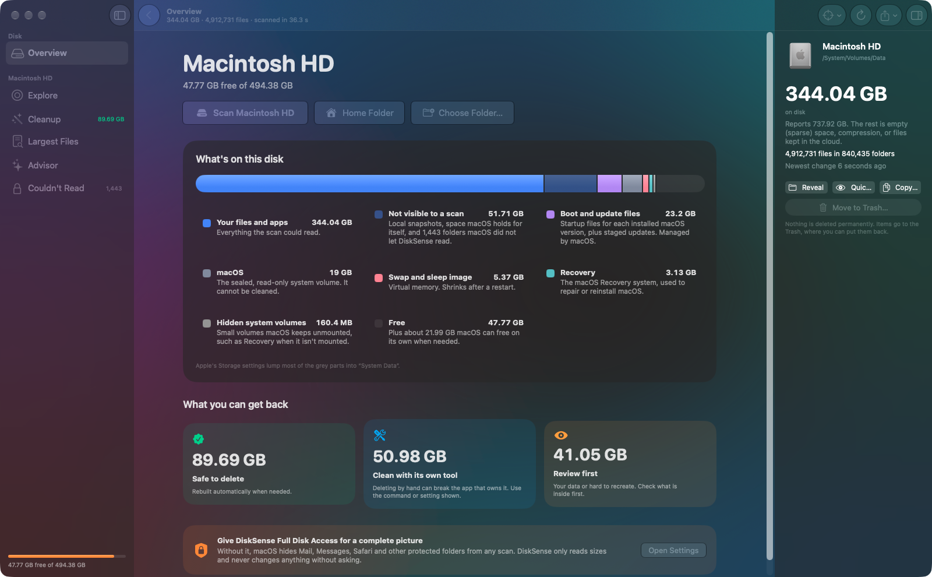Click the Scan Macintosh HD button
The width and height of the screenshot is (932, 577).
coord(245,113)
